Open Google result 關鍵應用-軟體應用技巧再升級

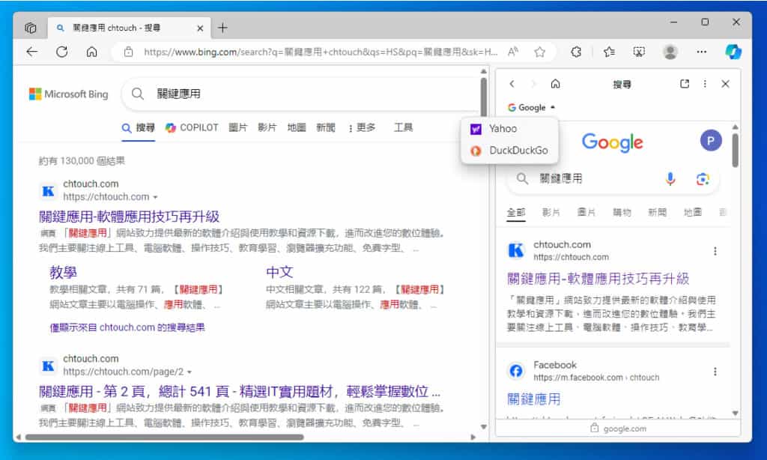598,279
